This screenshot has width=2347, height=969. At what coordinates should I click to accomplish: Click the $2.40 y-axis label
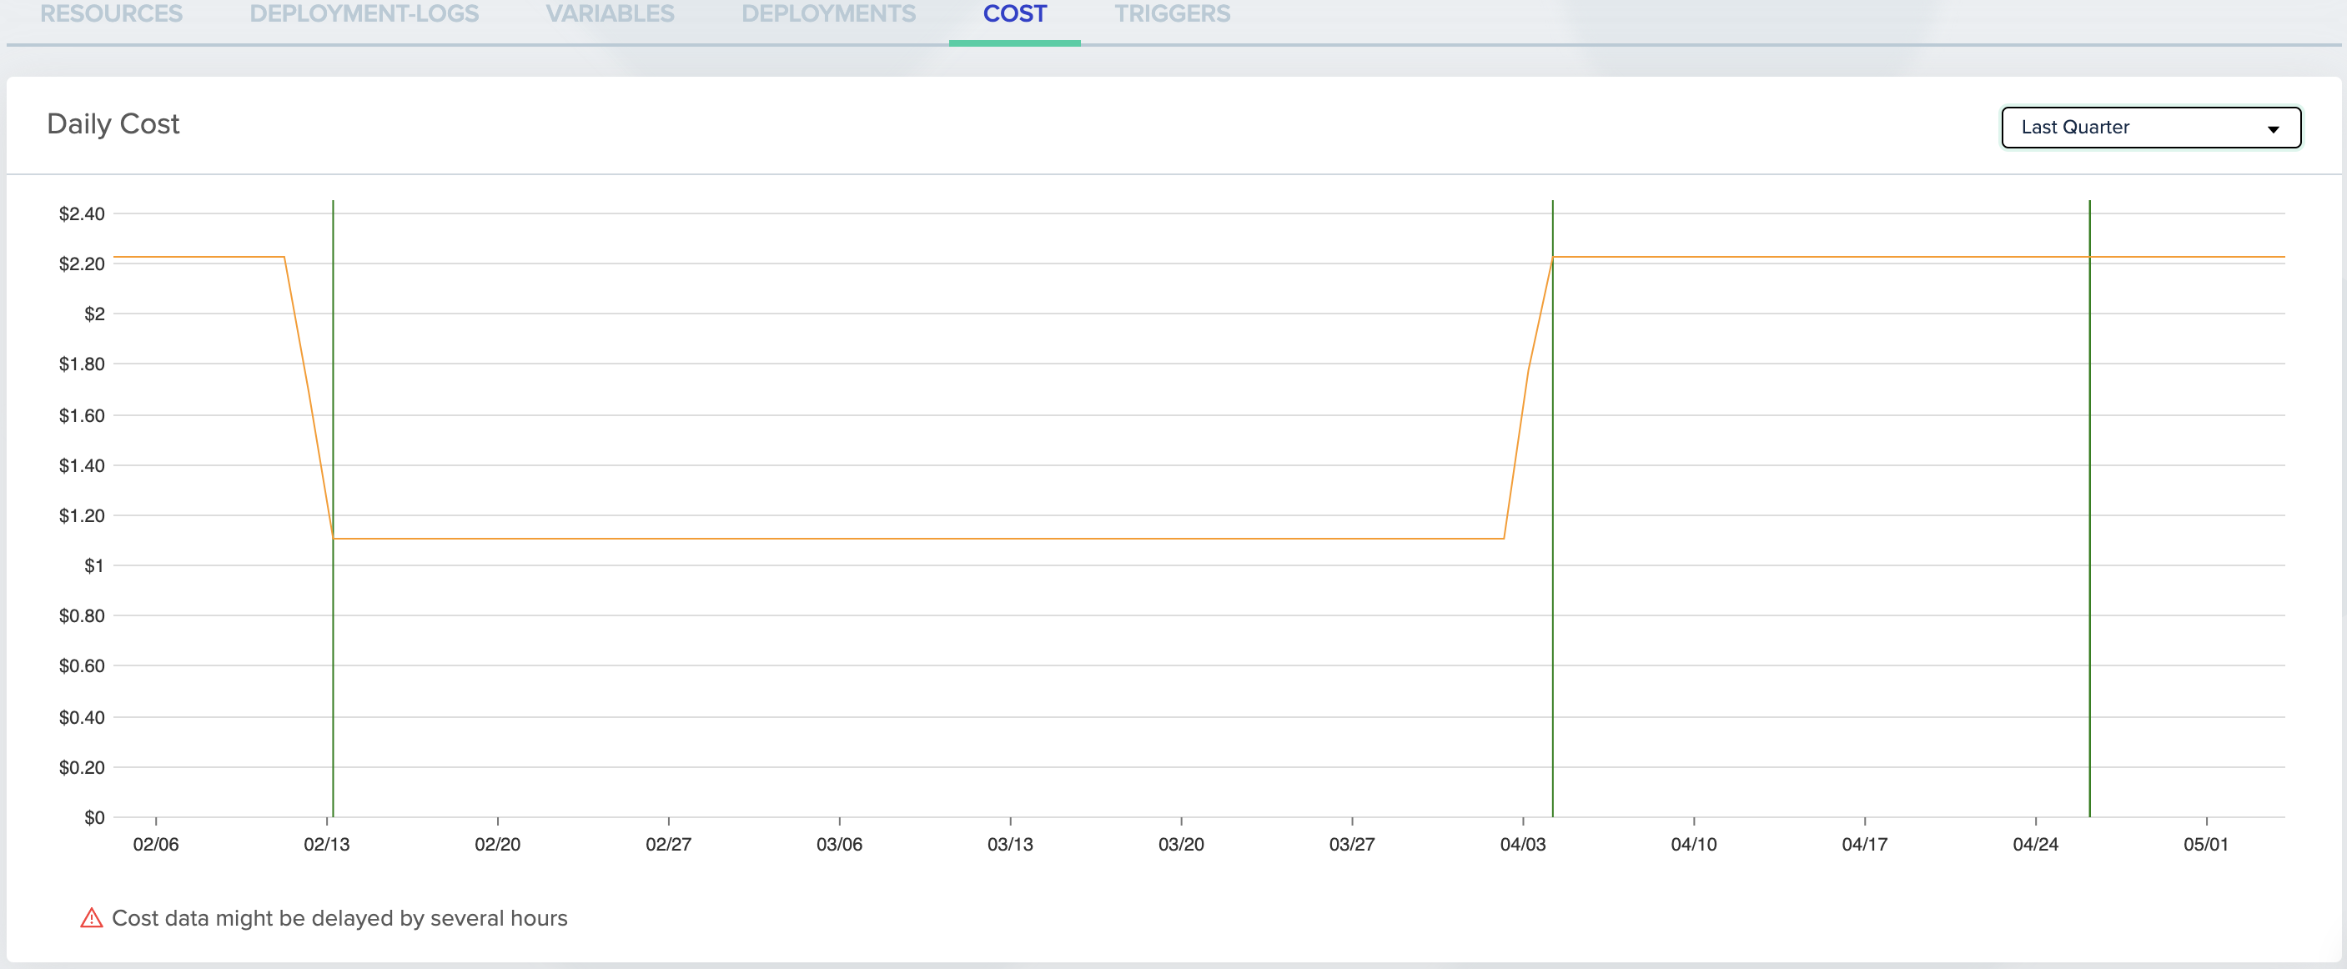click(82, 214)
